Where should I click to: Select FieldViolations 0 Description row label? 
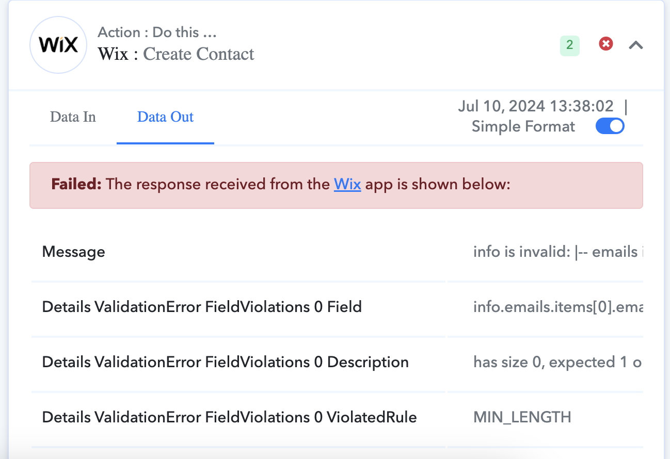point(226,362)
